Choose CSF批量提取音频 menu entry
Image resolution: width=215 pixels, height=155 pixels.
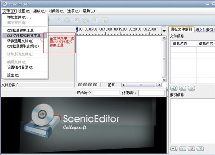[x=25, y=46]
